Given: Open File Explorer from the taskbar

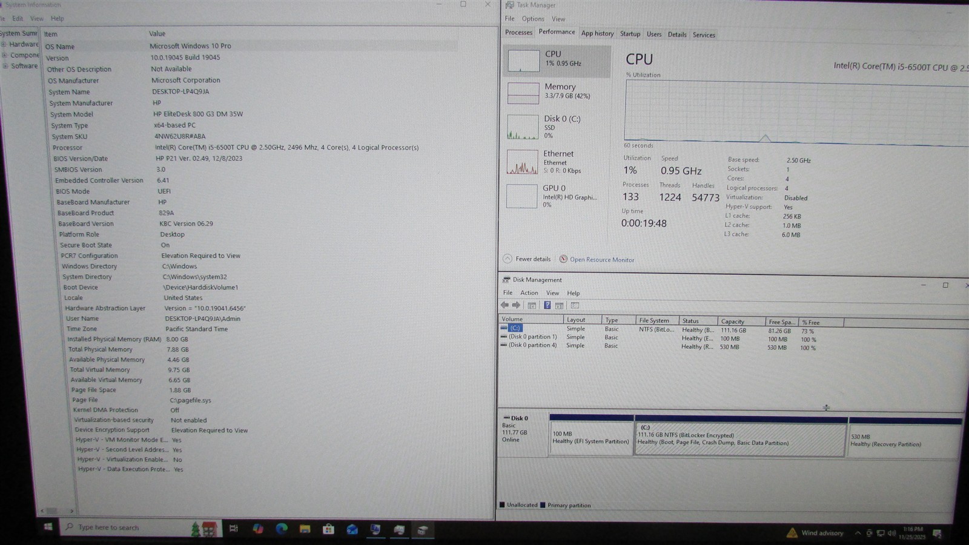Looking at the screenshot, I should click(x=305, y=529).
